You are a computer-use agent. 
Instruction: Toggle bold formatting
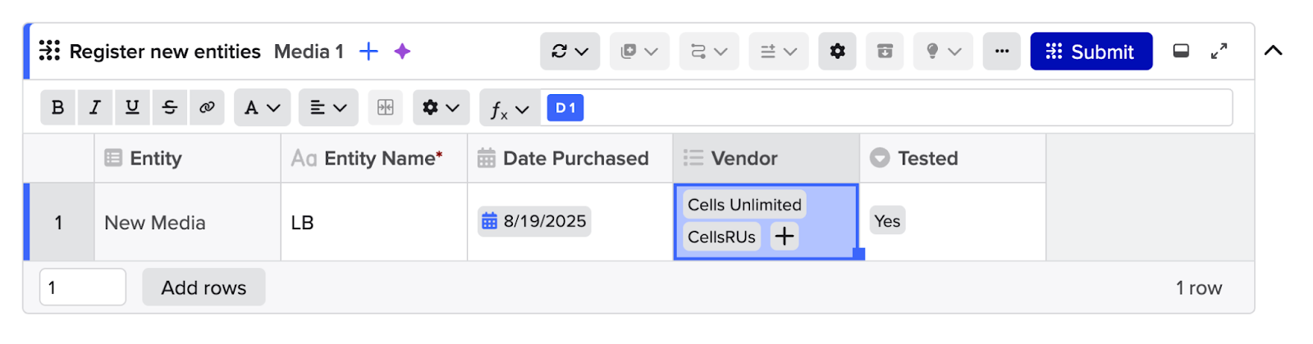pos(57,107)
